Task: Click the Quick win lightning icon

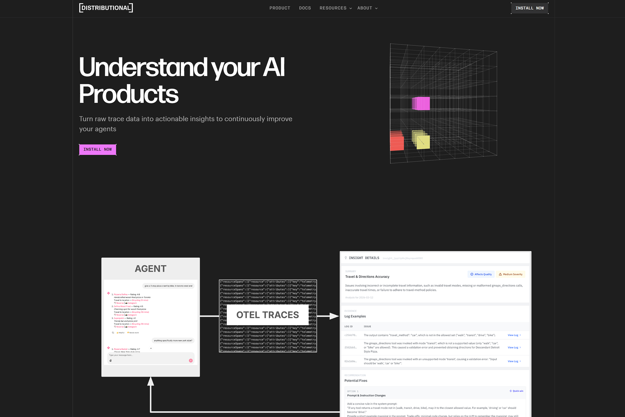Action: point(511,391)
